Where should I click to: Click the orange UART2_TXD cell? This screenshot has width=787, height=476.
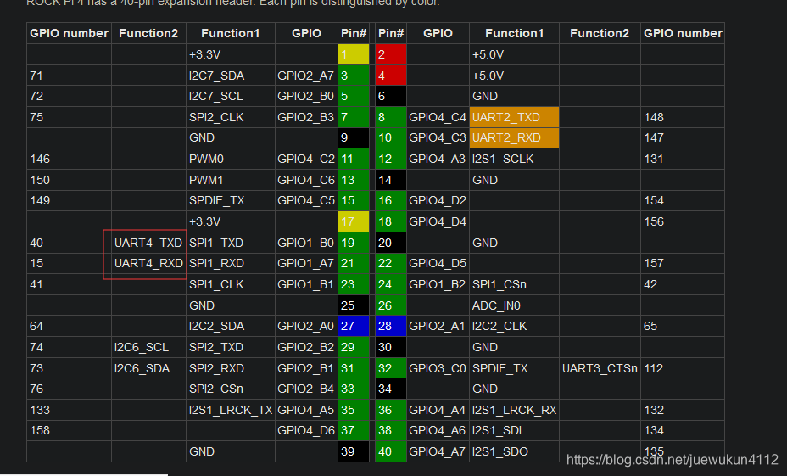click(514, 117)
